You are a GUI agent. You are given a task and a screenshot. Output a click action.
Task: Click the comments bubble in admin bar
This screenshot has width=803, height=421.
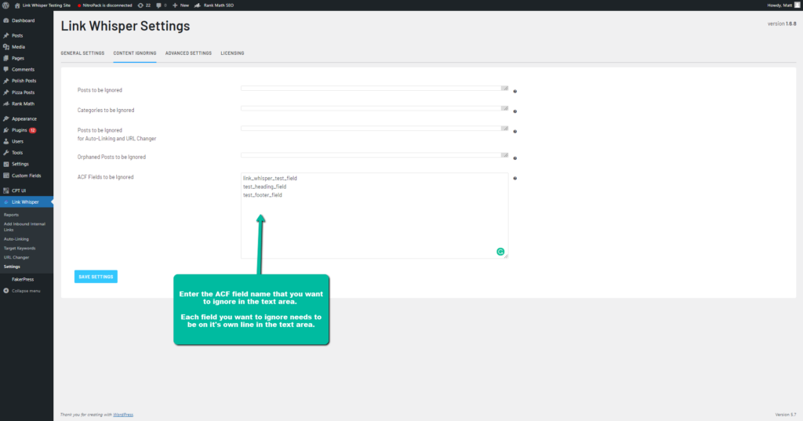point(160,5)
